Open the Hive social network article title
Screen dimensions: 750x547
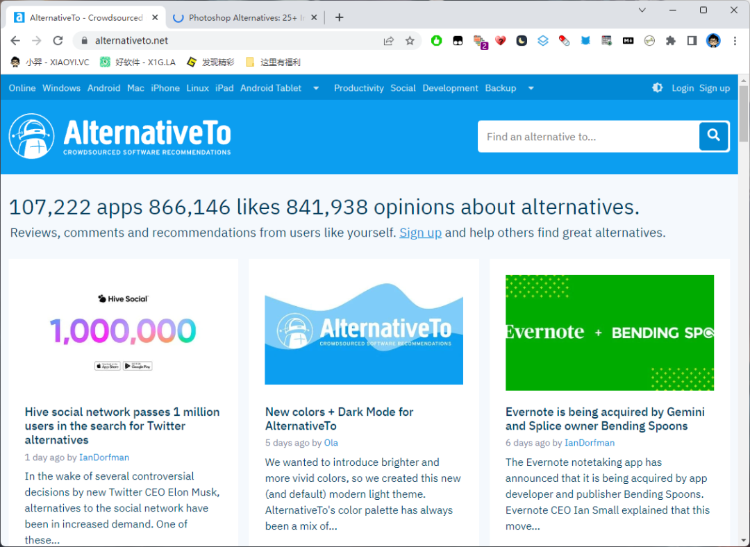point(122,426)
